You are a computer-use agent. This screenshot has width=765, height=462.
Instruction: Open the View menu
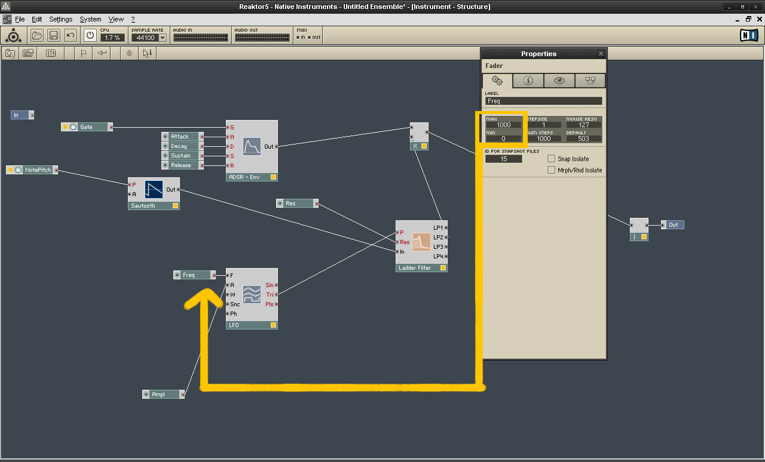(x=116, y=19)
